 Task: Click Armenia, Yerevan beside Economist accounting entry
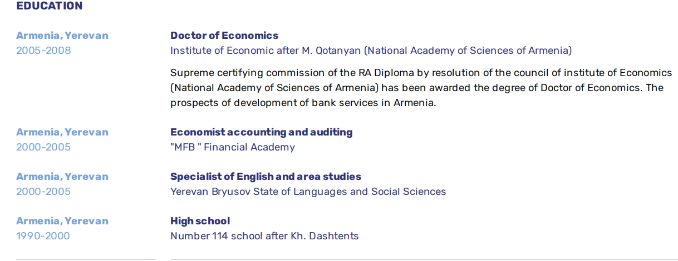(x=62, y=132)
